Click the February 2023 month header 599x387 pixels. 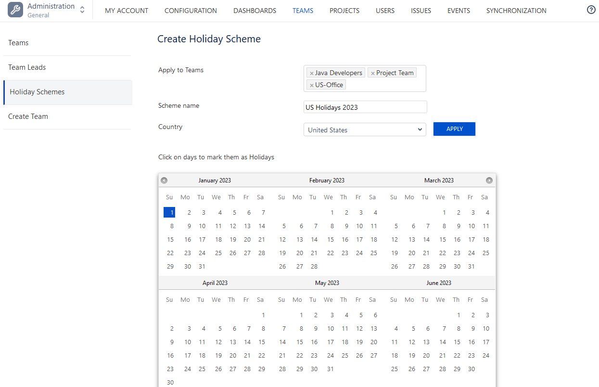327,181
